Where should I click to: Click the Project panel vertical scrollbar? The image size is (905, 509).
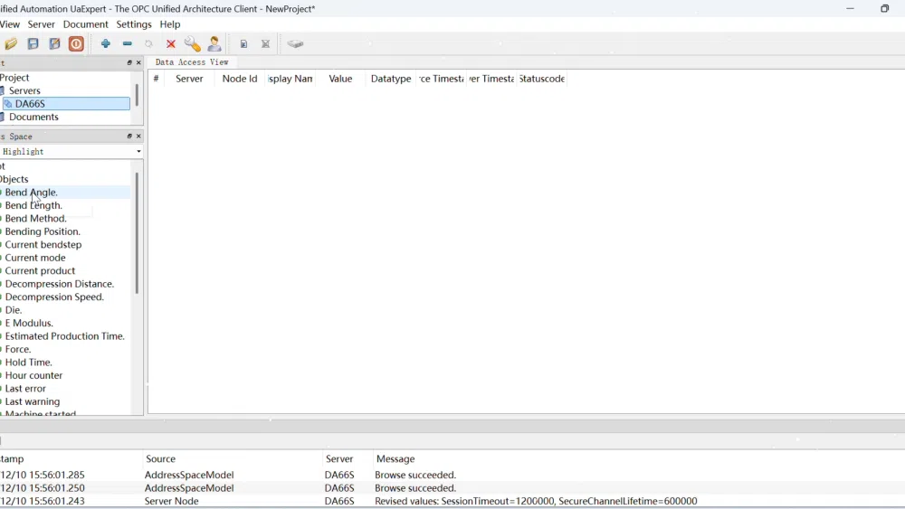(x=137, y=95)
